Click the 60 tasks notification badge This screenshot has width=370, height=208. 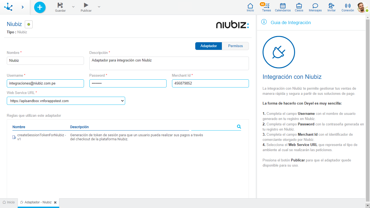[x=262, y=4]
